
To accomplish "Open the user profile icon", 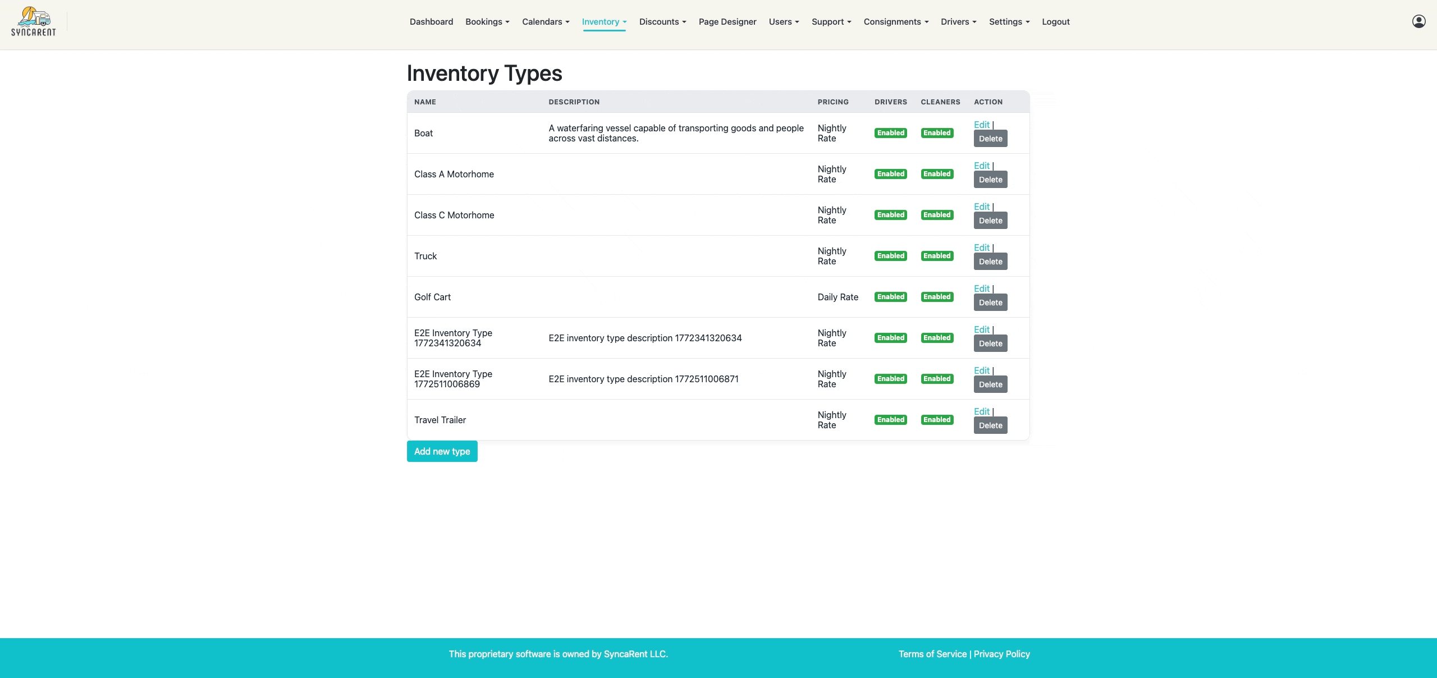I will (1418, 21).
